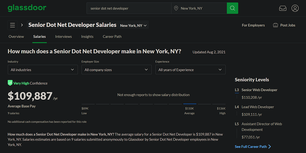Open Lead Web Developer seniority level

[258, 107]
